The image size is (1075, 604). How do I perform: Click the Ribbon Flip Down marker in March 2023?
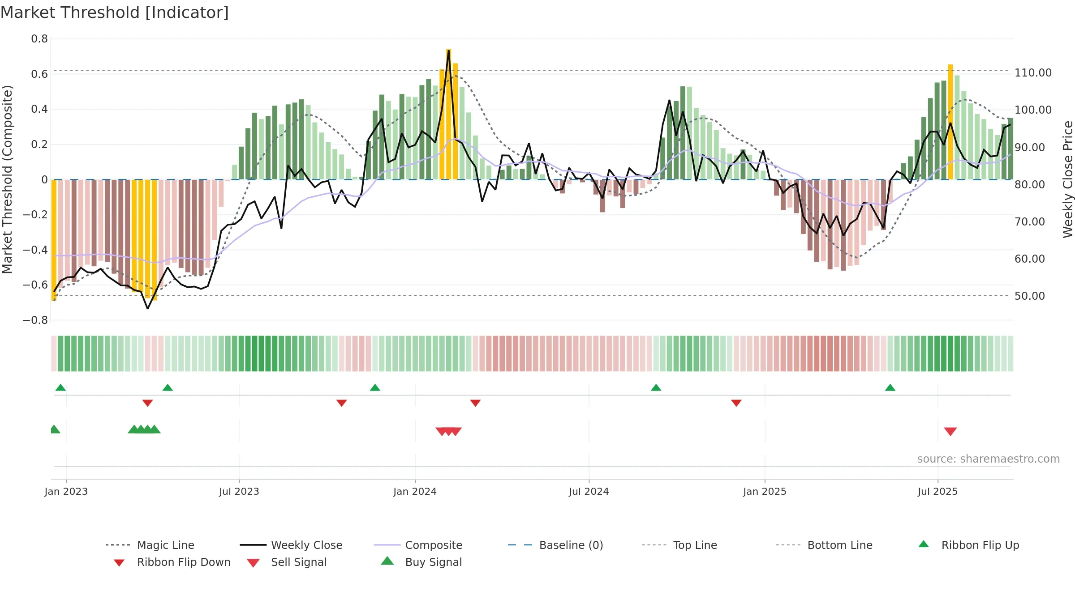pos(147,403)
